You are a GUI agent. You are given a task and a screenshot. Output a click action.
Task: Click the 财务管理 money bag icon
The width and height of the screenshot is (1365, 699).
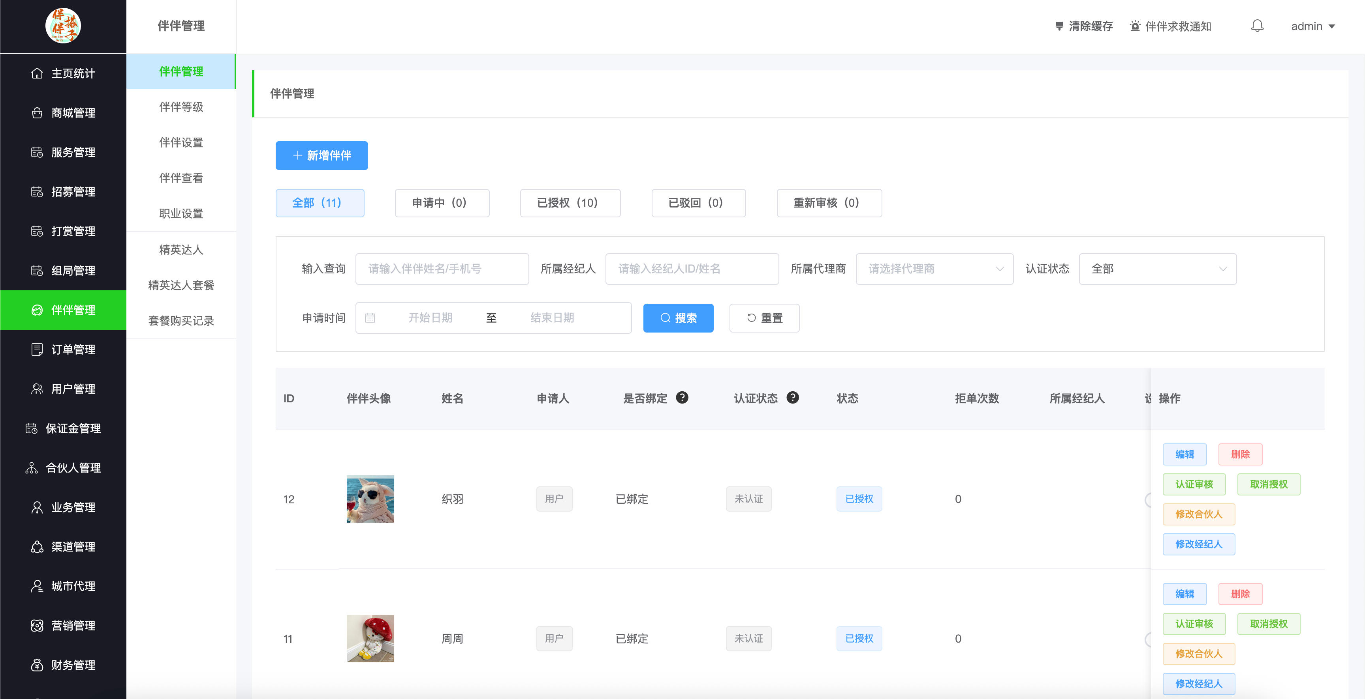click(x=37, y=665)
